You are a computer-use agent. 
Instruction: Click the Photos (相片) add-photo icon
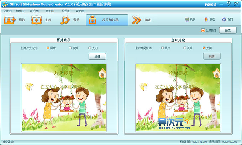[10, 20]
